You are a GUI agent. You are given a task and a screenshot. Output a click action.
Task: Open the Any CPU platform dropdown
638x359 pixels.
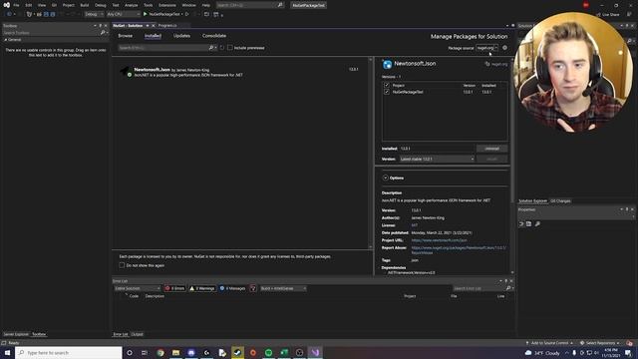point(124,14)
